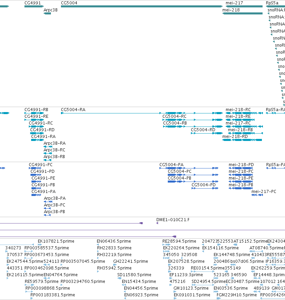
Task: Select the CG5004 gene span bar
Action: [142, 6]
